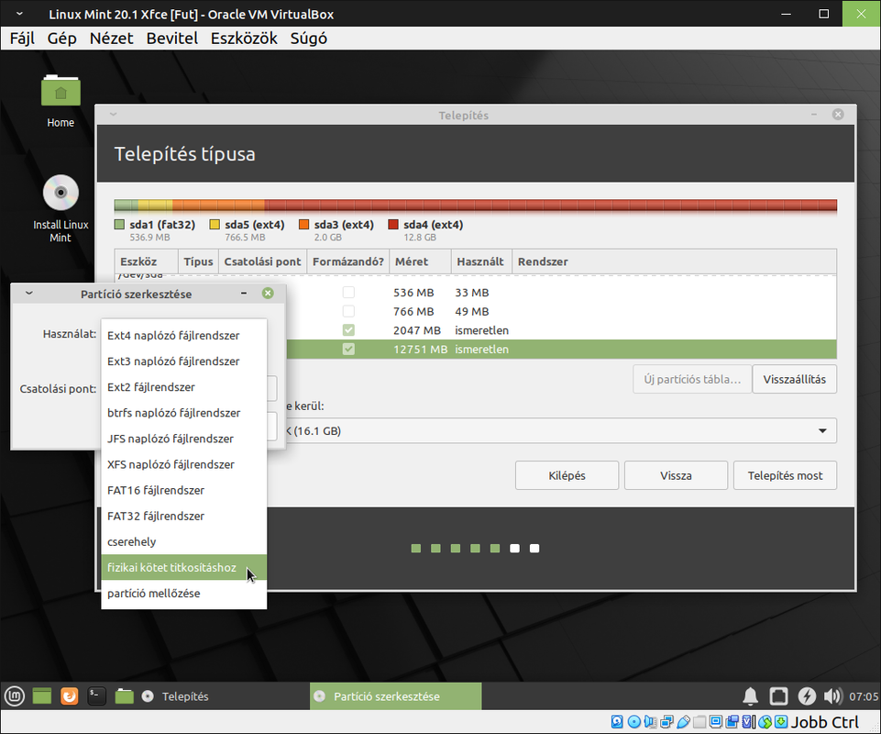
Task: Open the Partíció szerkesztése window menu chevron
Action: click(29, 293)
